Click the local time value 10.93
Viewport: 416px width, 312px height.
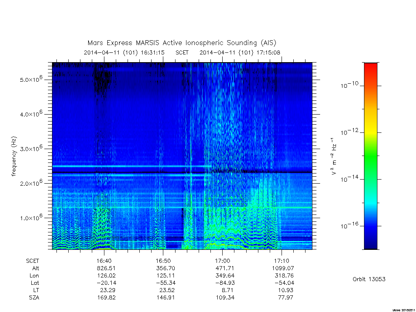tap(285, 290)
